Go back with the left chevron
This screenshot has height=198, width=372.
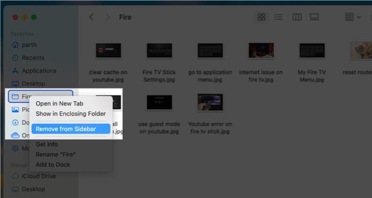pyautogui.click(x=91, y=17)
